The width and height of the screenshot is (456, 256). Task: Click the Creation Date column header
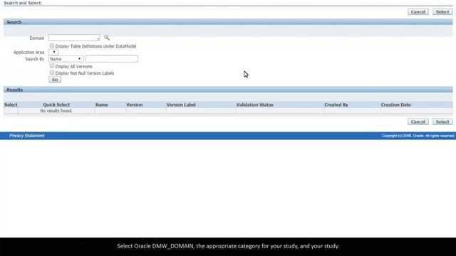pos(396,105)
